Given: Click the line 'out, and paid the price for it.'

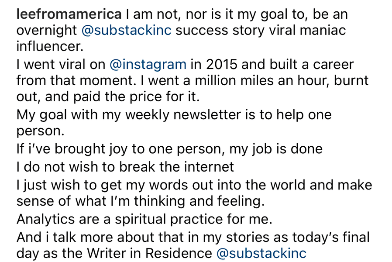Looking at the screenshot, I should [108, 97].
